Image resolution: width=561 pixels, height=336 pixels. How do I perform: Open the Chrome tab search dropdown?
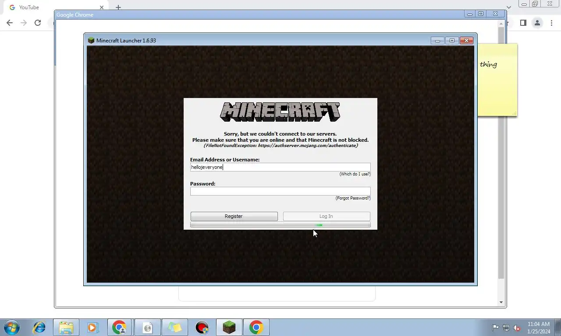coord(508,7)
